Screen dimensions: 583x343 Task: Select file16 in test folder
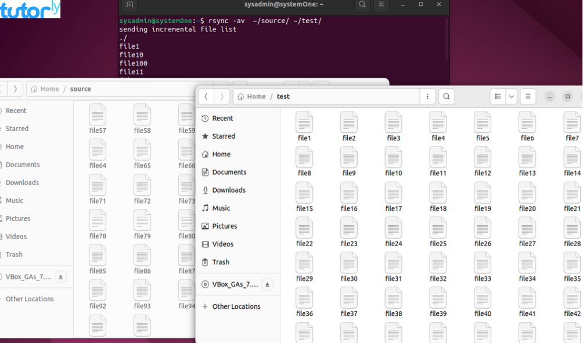click(349, 197)
